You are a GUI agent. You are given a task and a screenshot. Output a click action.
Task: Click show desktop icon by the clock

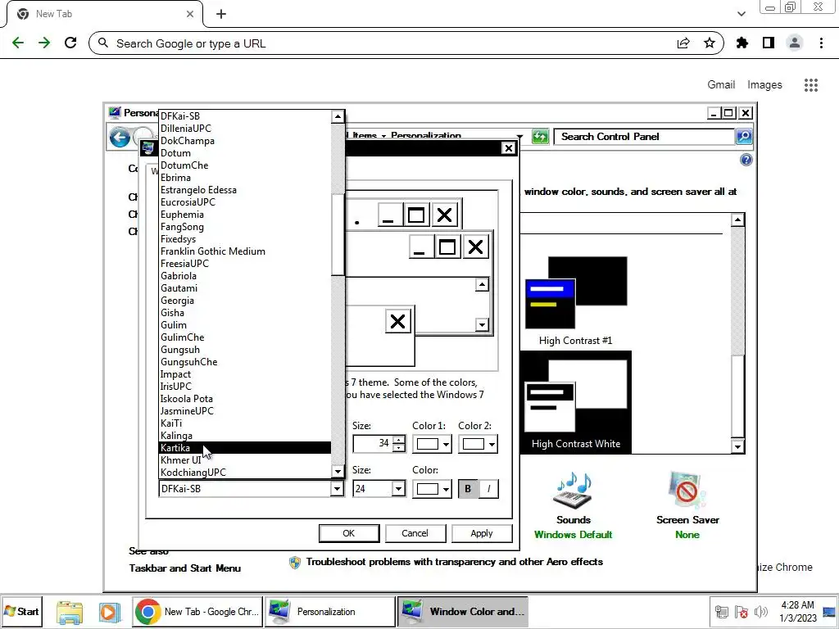(830, 611)
